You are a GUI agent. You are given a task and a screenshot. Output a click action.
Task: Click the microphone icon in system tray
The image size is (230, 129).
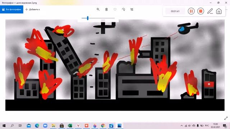click(x=198, y=126)
